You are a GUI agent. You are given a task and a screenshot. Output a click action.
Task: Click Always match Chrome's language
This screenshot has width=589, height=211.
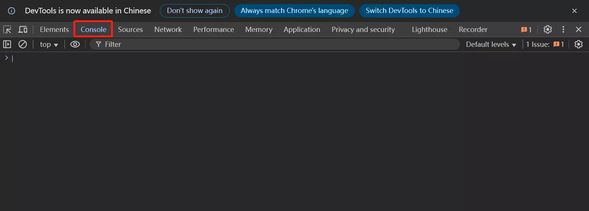coord(294,11)
